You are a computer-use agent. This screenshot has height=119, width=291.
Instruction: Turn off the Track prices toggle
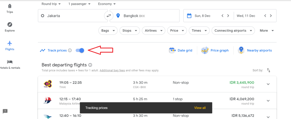(80, 50)
